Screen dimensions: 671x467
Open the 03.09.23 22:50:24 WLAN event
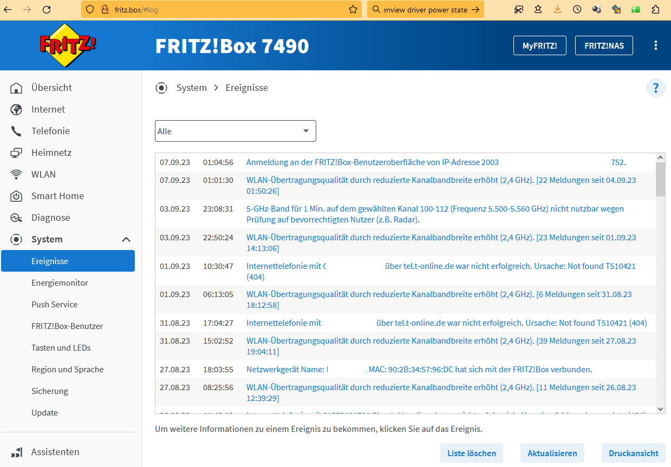tap(405, 243)
